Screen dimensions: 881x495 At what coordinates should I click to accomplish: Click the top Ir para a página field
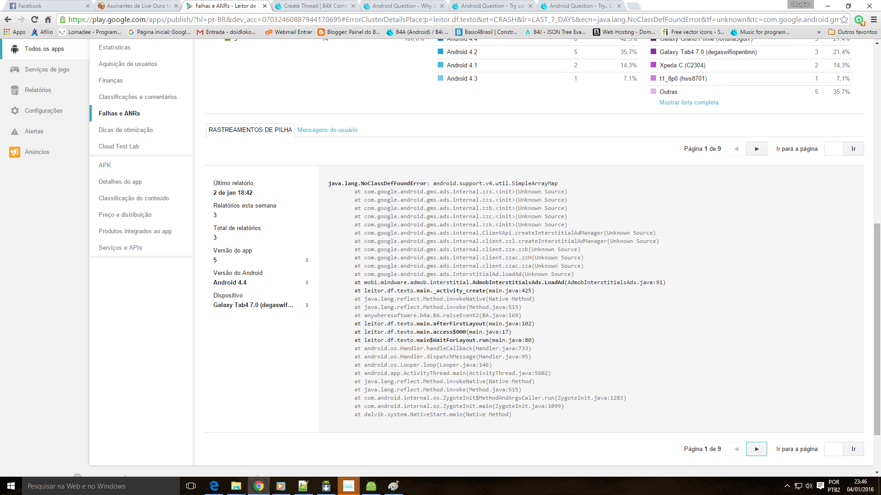[x=833, y=149]
